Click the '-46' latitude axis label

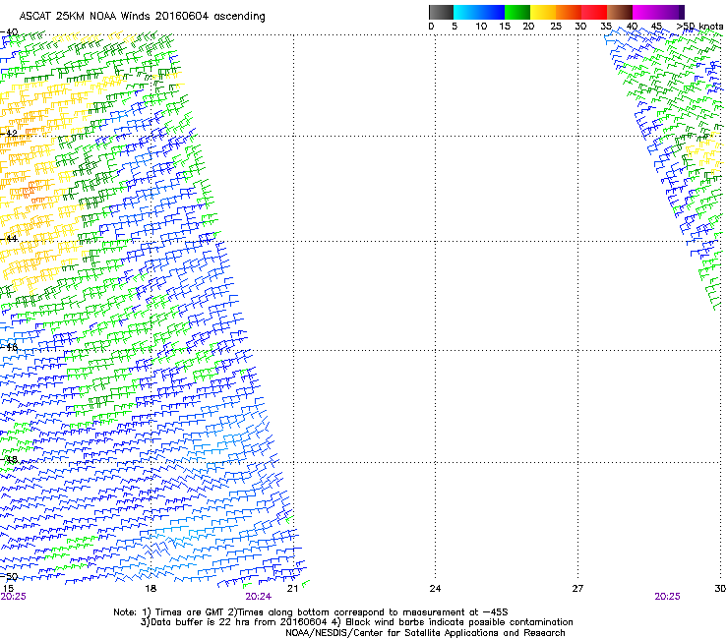(x=9, y=347)
